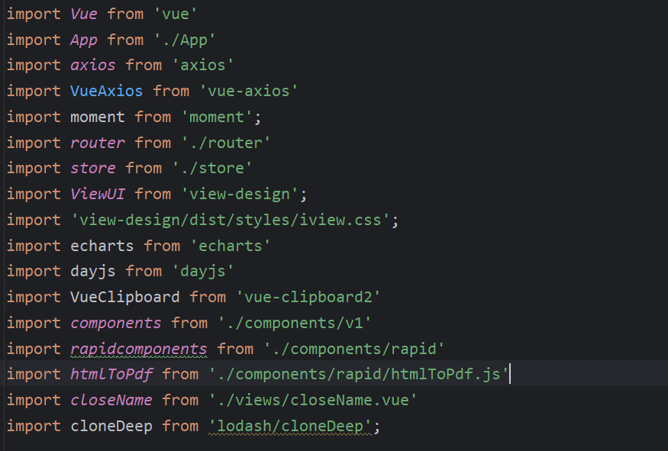Click the ViewUI identifier
This screenshot has height=451, width=668.
[x=98, y=194]
